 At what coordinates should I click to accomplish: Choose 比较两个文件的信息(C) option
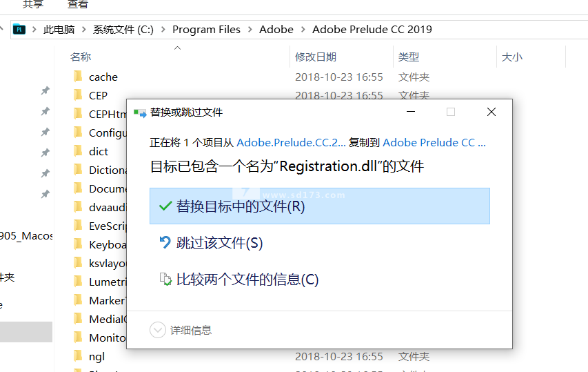247,280
